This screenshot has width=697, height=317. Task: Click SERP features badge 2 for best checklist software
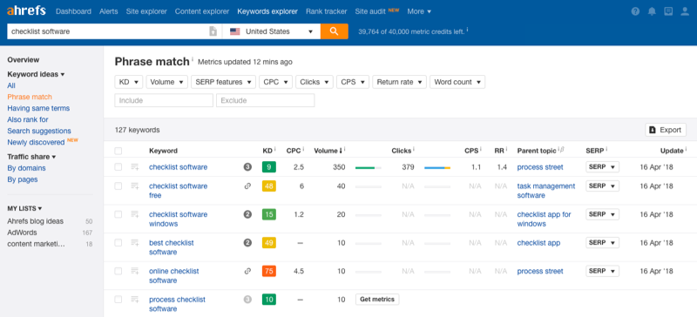pyautogui.click(x=247, y=243)
